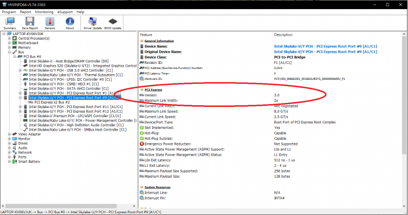Open the Help menu
The height and width of the screenshot is (215, 408).
80,12
